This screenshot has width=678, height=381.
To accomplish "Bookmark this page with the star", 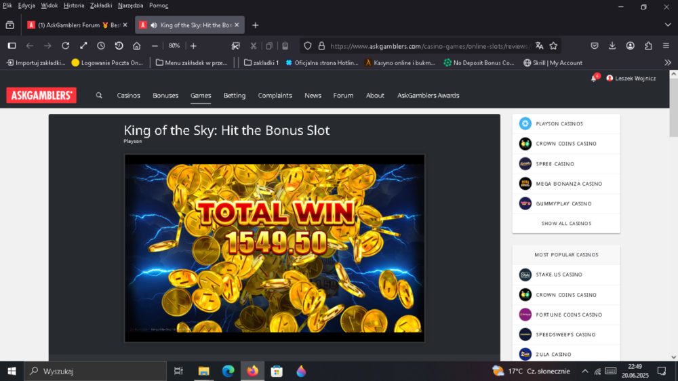I will pyautogui.click(x=553, y=45).
